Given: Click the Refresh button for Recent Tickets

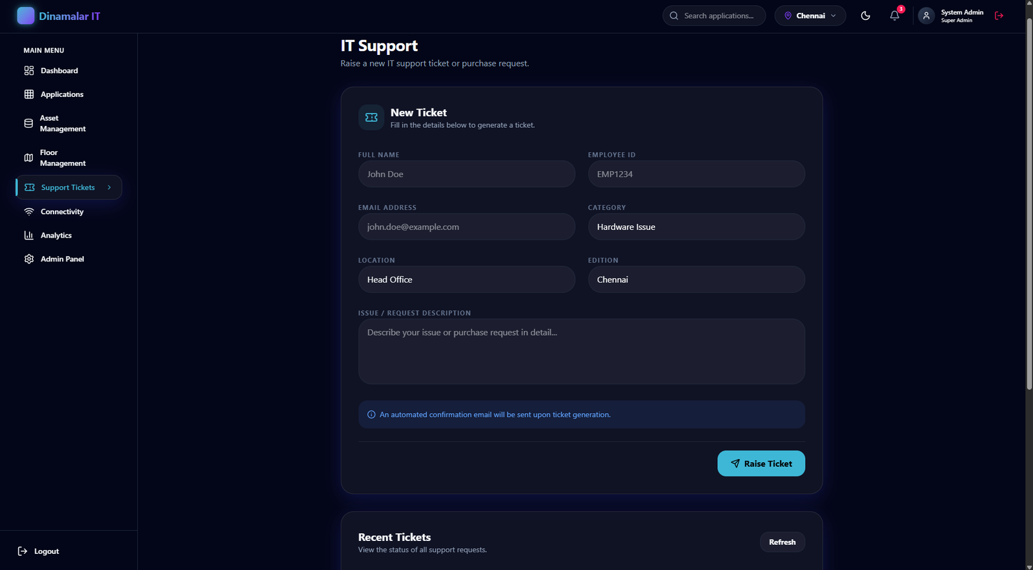Looking at the screenshot, I should click(x=782, y=542).
